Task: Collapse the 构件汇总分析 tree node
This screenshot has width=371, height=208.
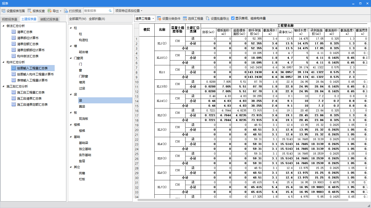Action: point(3,62)
